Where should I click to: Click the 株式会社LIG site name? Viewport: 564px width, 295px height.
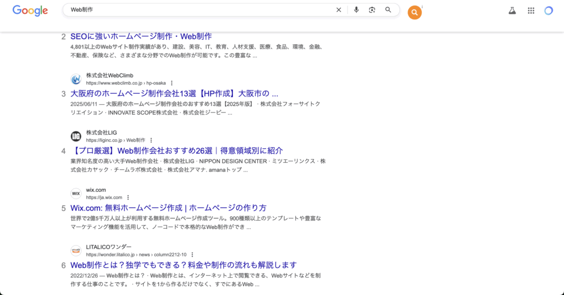[101, 132]
